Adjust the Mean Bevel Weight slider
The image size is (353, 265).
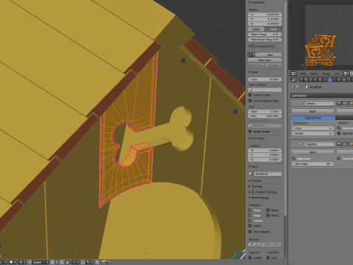265,40
